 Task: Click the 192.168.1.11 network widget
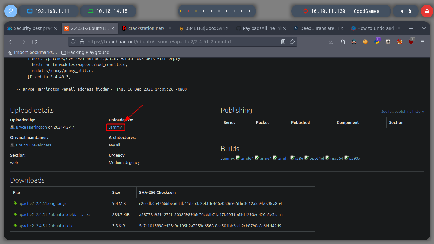point(48,11)
